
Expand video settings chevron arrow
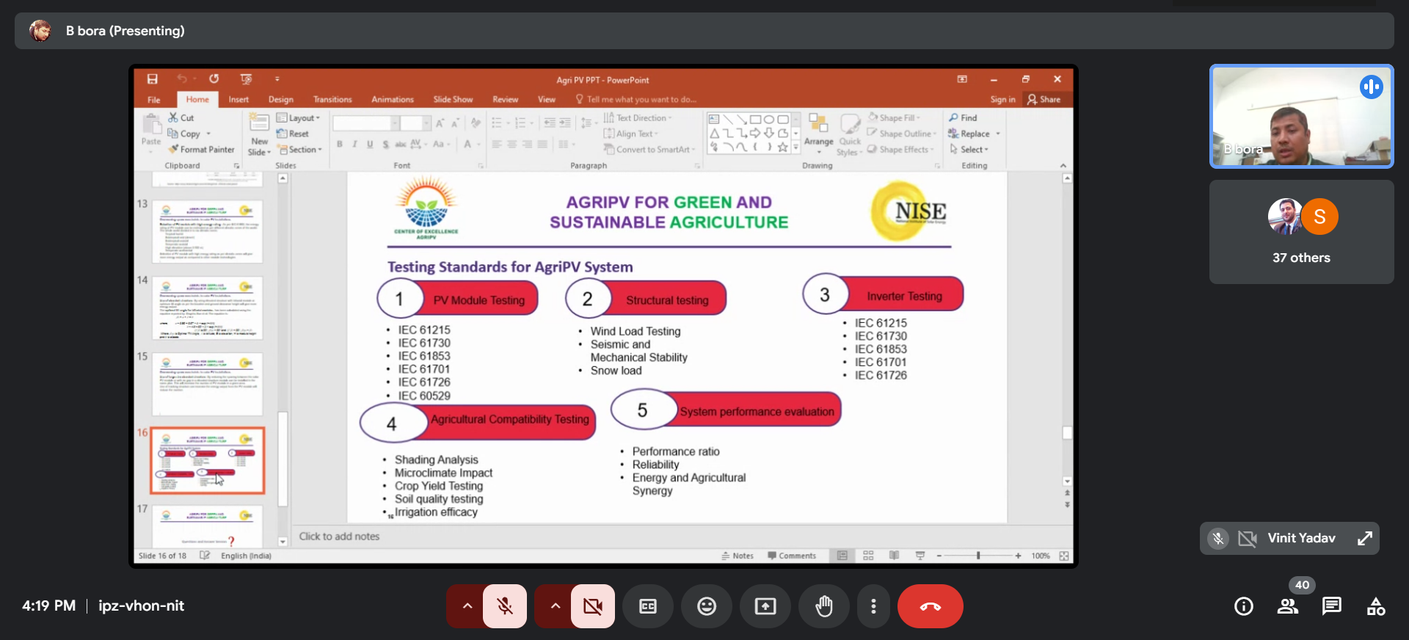(x=555, y=606)
